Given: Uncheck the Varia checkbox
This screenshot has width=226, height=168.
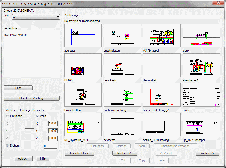Looking at the screenshot, I should click(38, 116).
